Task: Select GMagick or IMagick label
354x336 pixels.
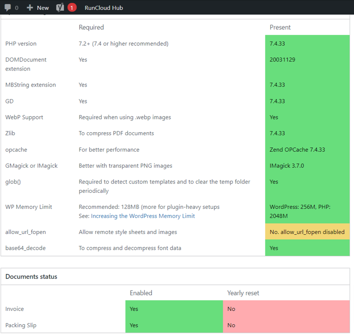Action: pyautogui.click(x=31, y=166)
